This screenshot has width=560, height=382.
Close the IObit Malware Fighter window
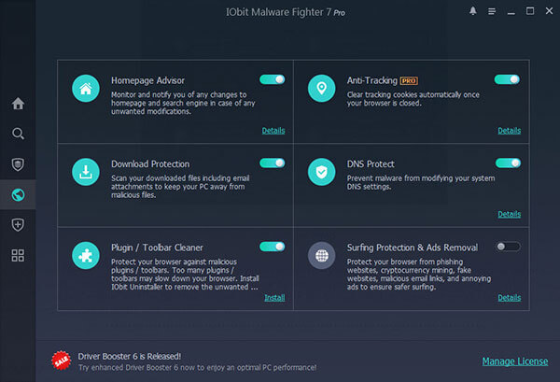pyautogui.click(x=550, y=11)
